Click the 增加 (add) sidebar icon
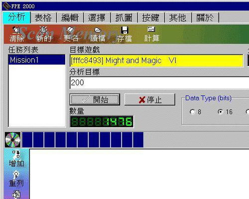 pos(16,154)
